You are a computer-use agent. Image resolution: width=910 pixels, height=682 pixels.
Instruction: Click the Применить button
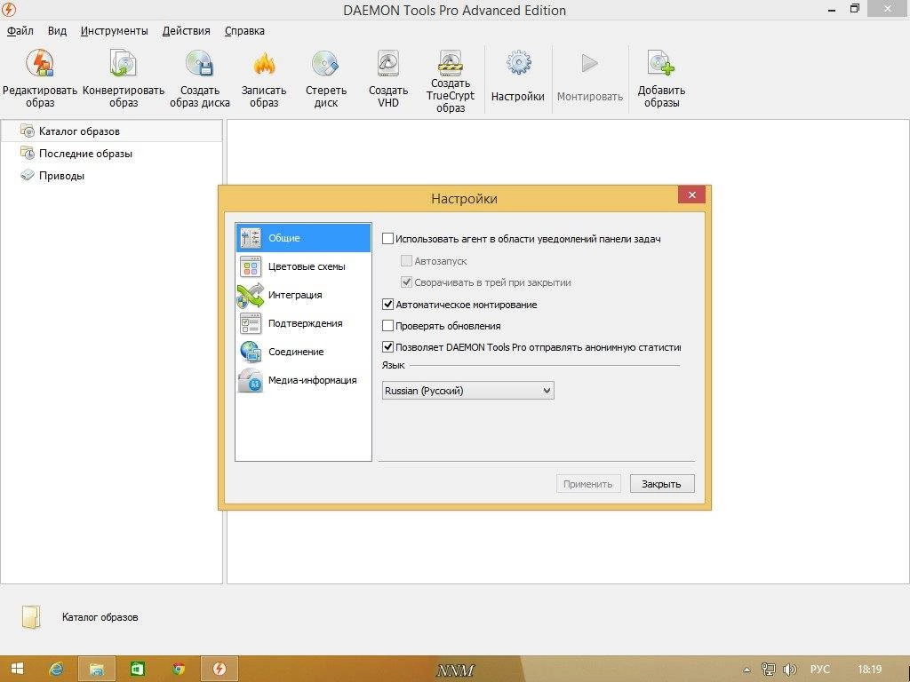(588, 484)
